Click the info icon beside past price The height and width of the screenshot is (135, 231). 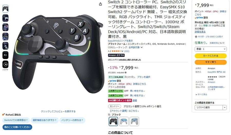pyautogui.click(x=126, y=73)
